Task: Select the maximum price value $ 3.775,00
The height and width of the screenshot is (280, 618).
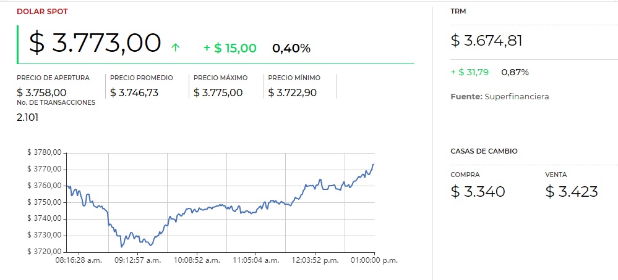Action: tap(218, 93)
